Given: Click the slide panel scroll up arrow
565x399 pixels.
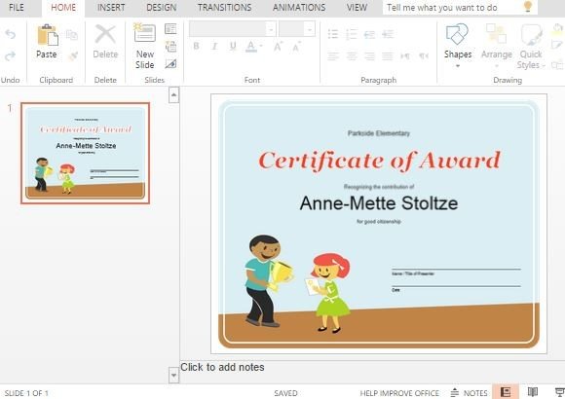Looking at the screenshot, I should (173, 95).
